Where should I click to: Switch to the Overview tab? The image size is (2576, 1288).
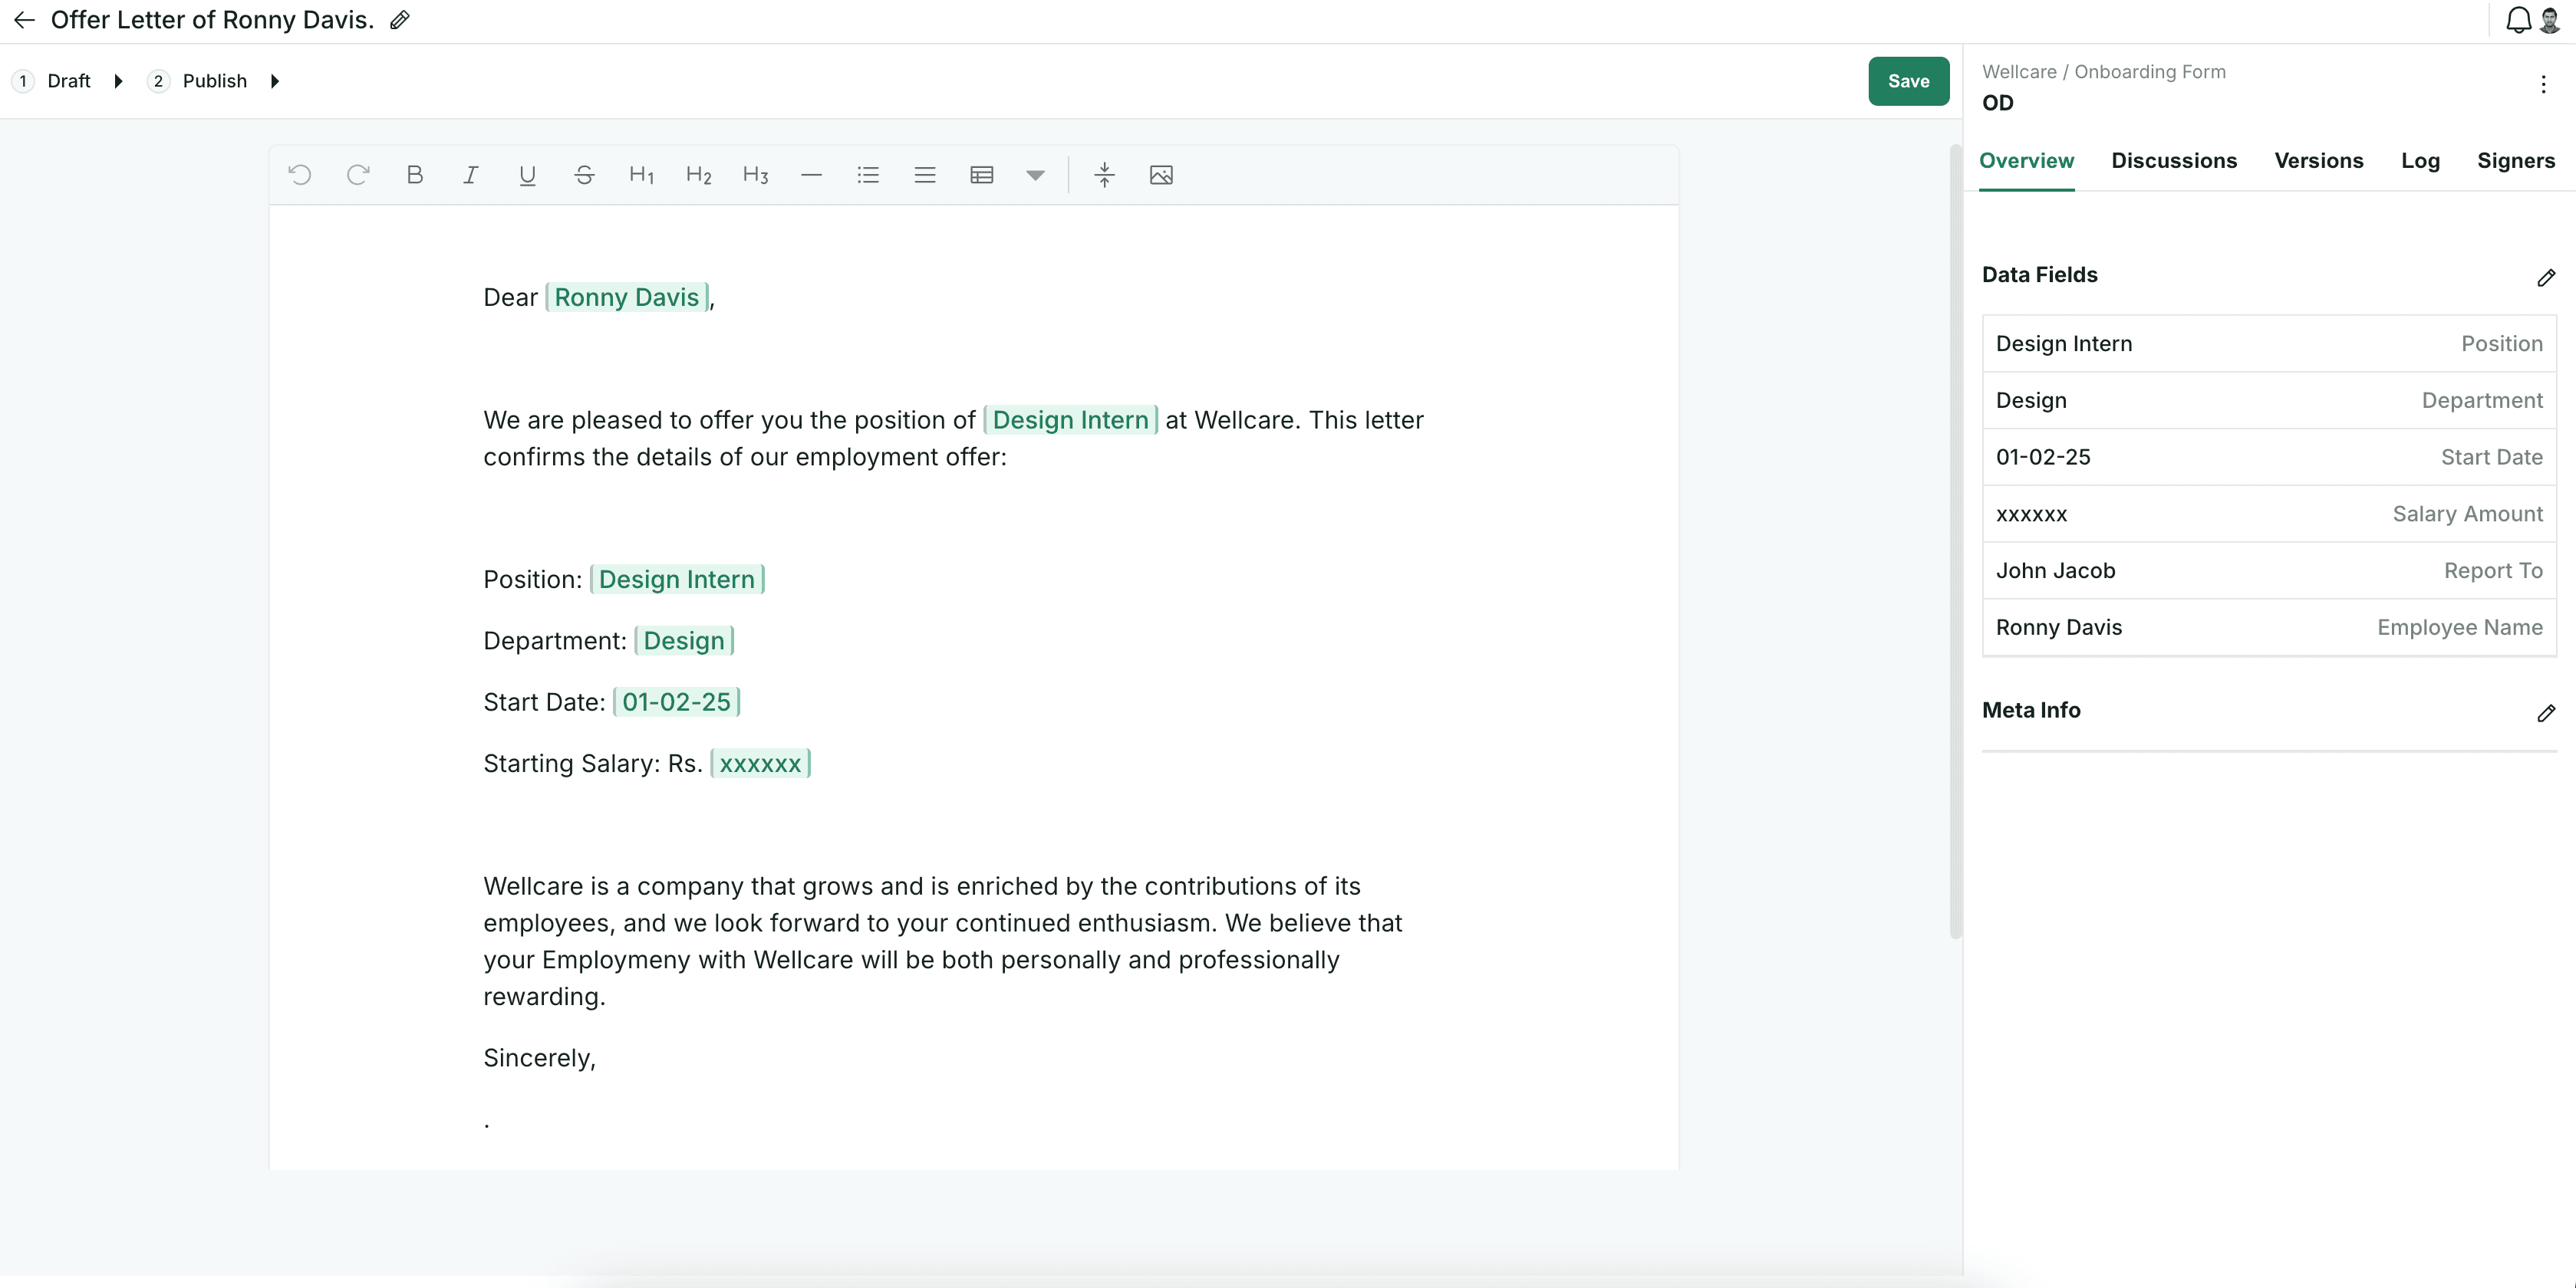[x=2026, y=161]
